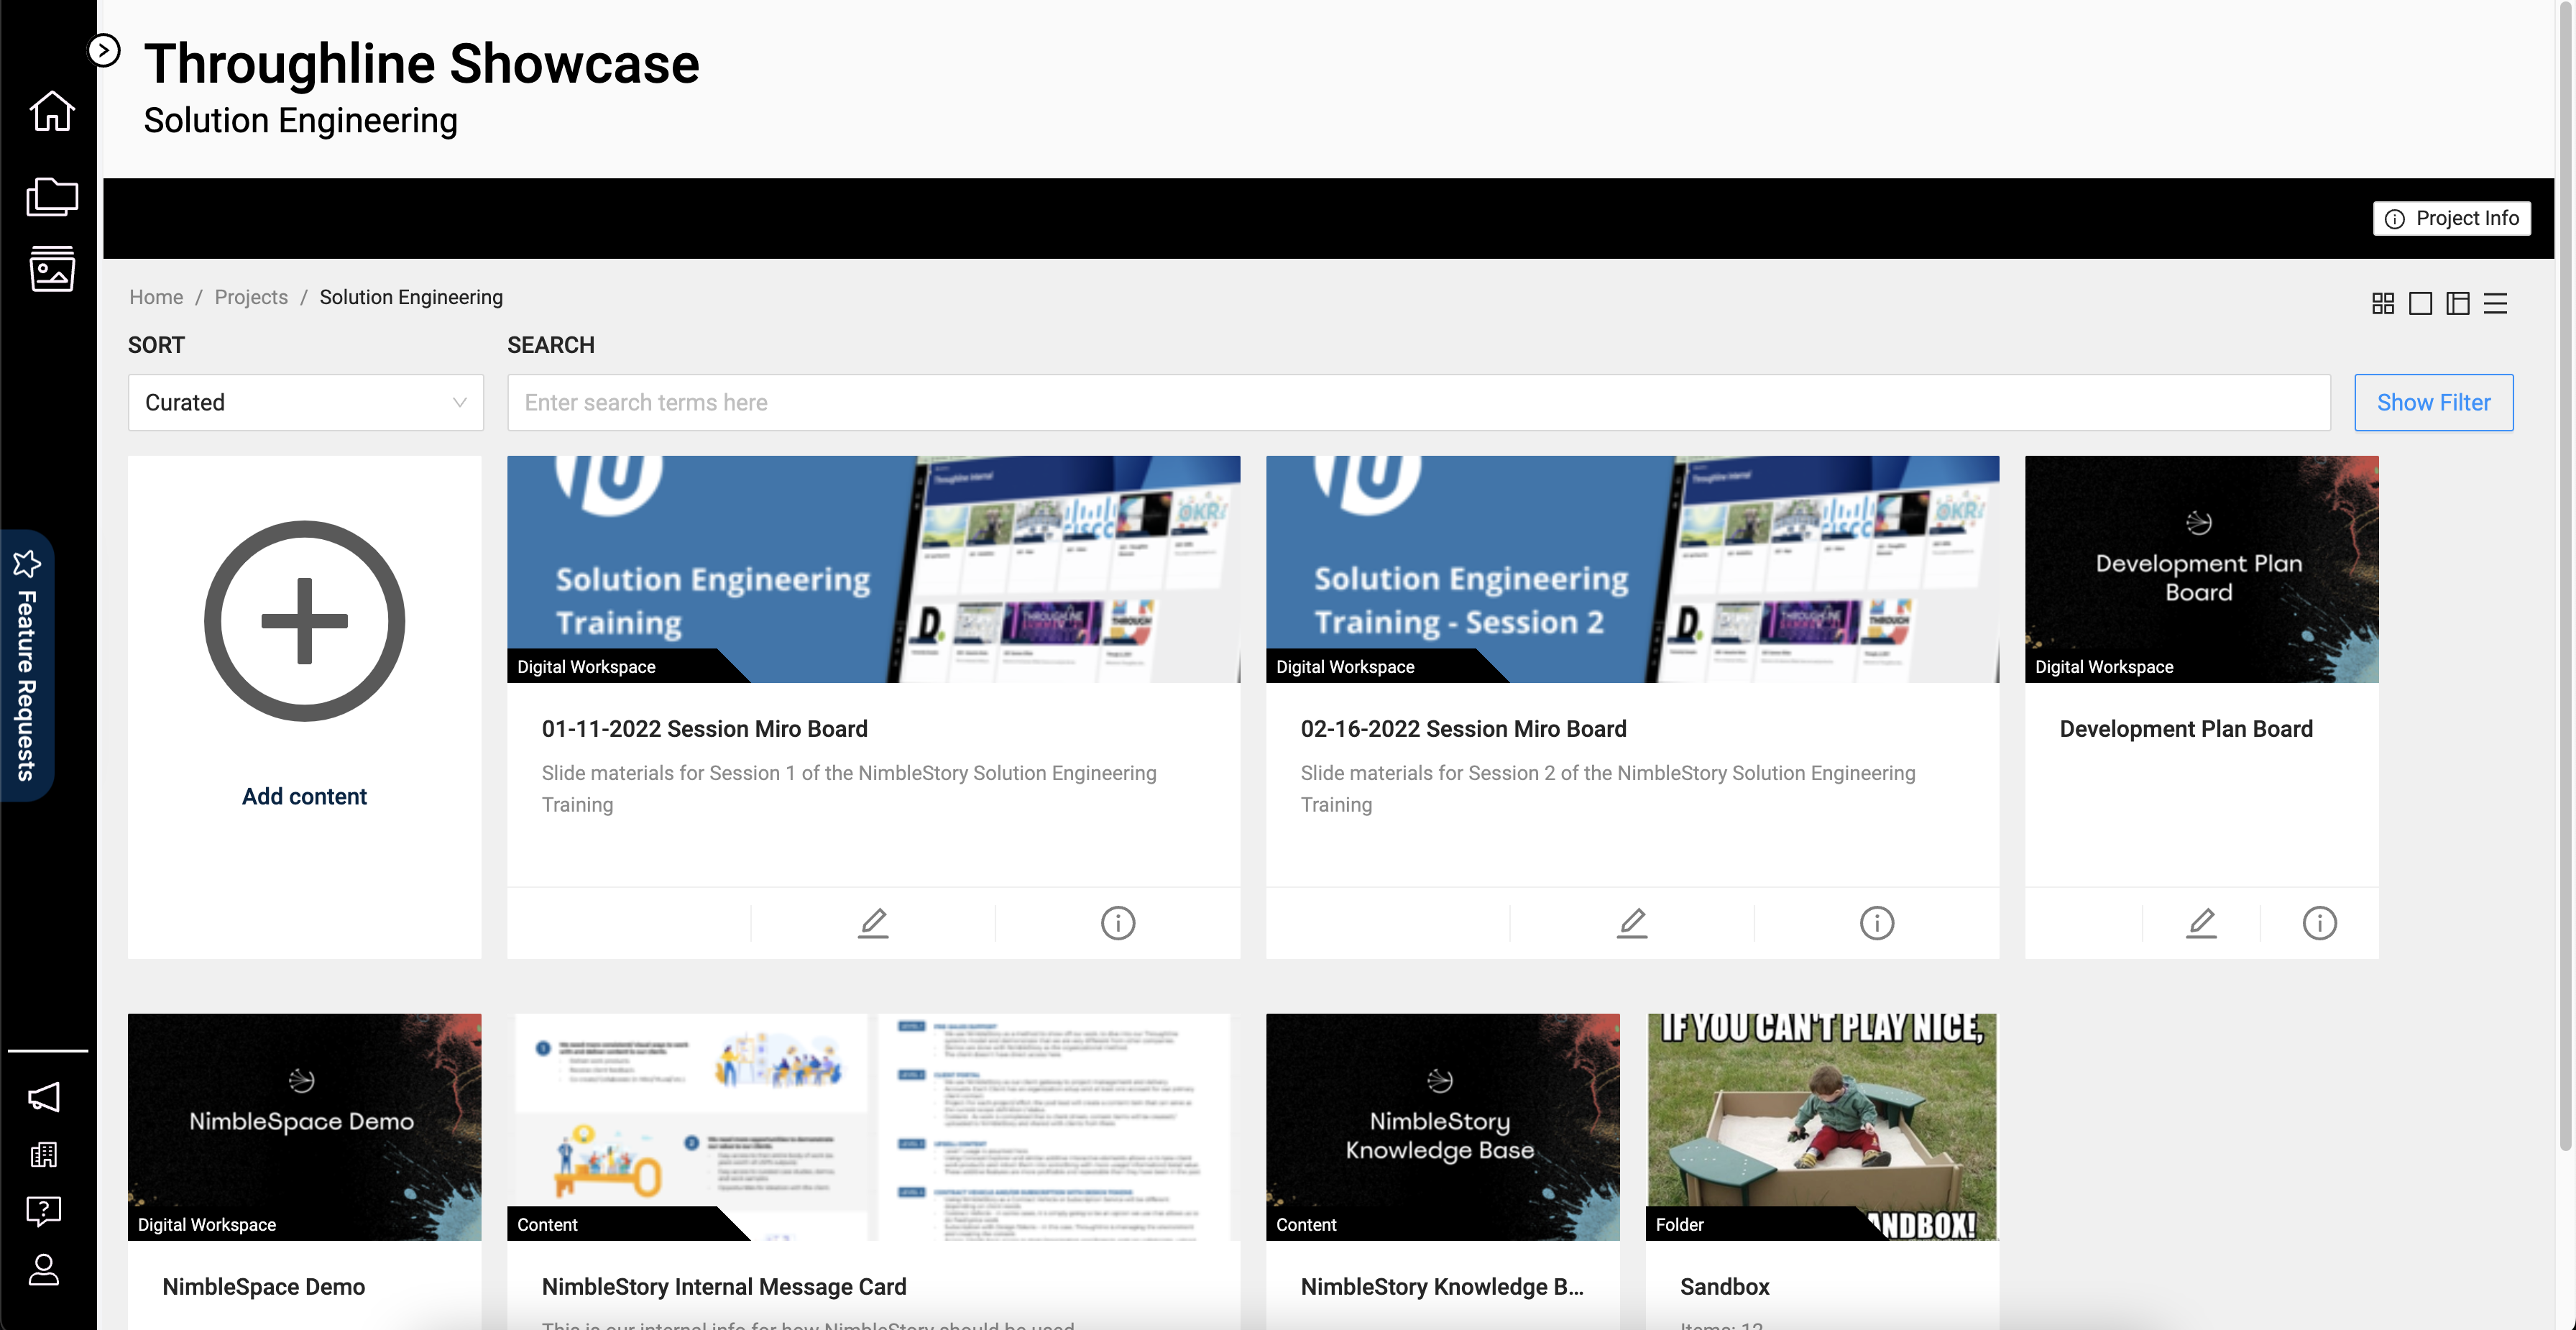Toggle the Show Filter panel
The height and width of the screenshot is (1330, 2576).
pos(2433,402)
